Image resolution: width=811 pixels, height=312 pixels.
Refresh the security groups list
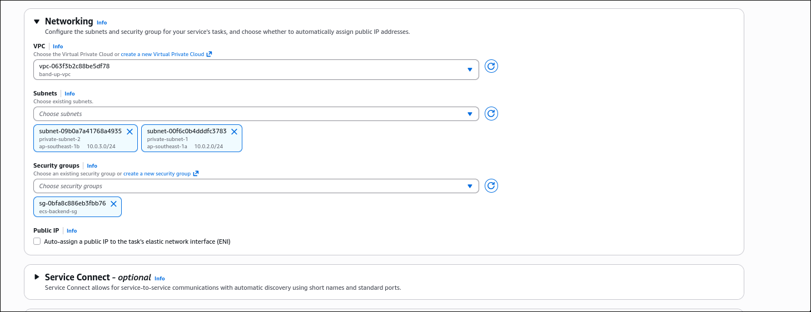(491, 186)
